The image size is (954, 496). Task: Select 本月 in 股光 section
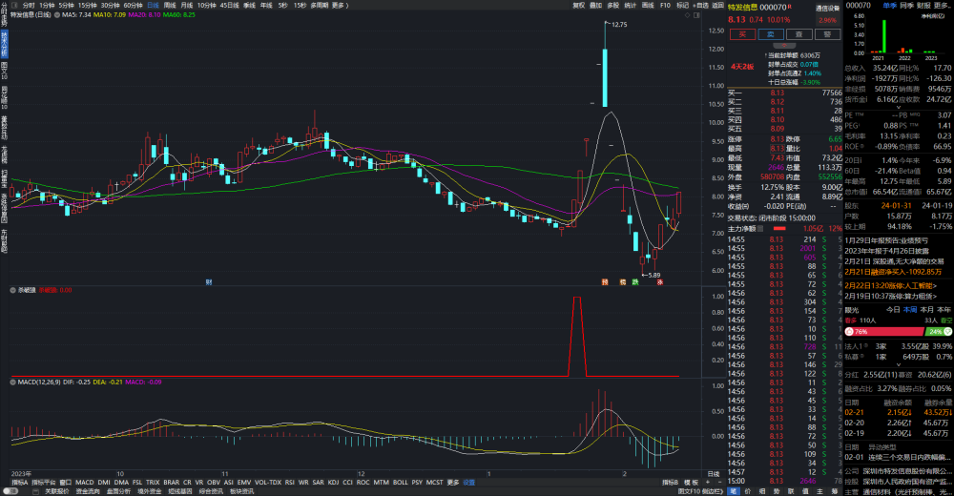(x=926, y=310)
